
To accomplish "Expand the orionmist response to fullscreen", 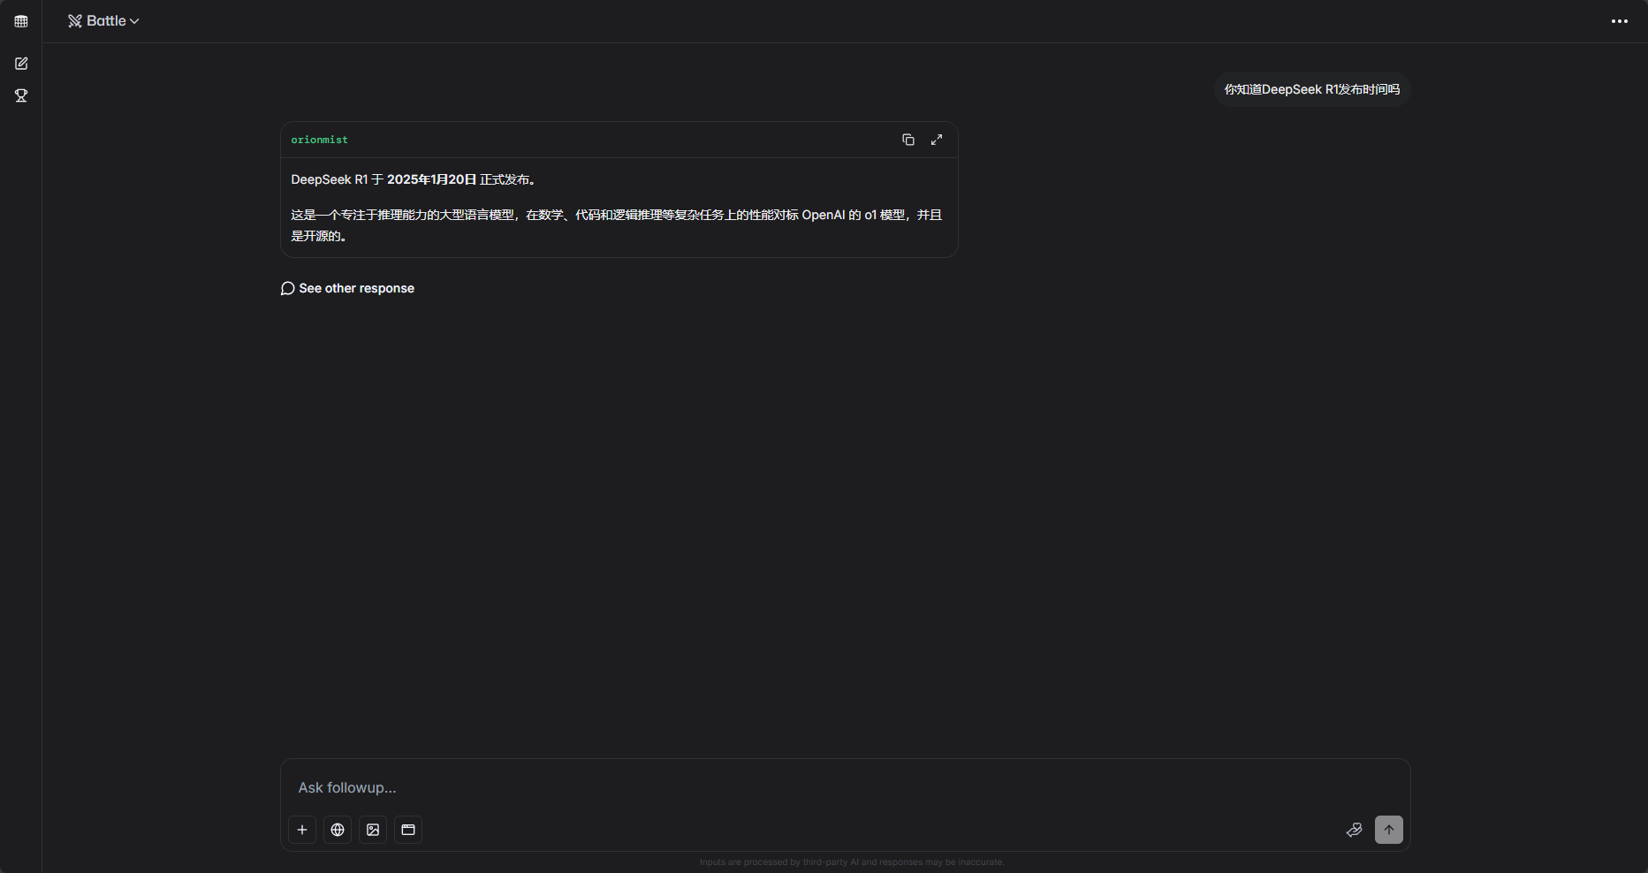I will (x=937, y=140).
